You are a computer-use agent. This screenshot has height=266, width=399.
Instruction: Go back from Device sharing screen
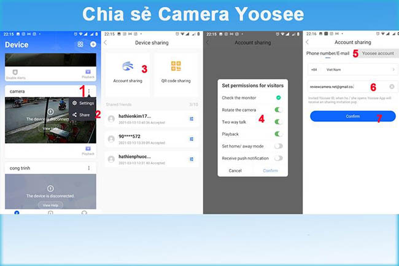click(106, 42)
